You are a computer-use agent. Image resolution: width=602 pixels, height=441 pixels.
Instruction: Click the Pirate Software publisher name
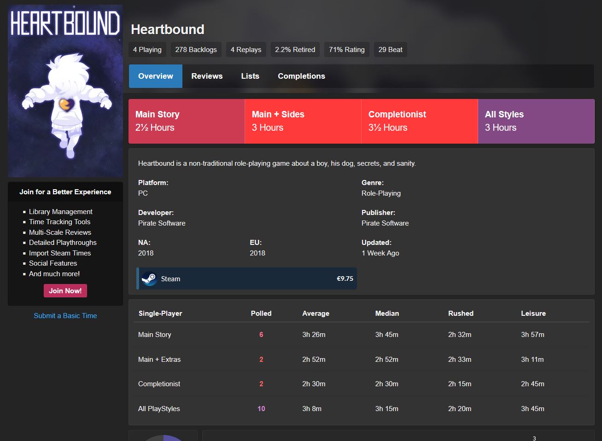(385, 223)
